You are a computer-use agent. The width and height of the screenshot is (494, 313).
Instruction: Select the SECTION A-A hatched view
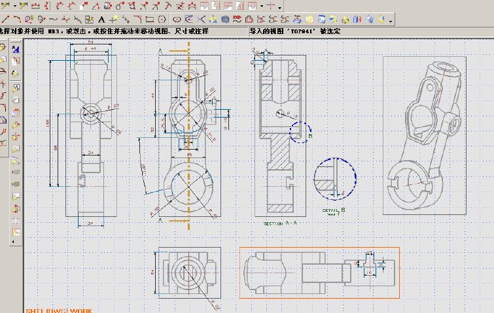(280, 135)
